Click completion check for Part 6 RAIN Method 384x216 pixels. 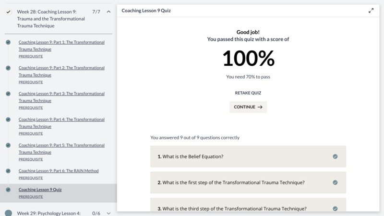point(8,171)
